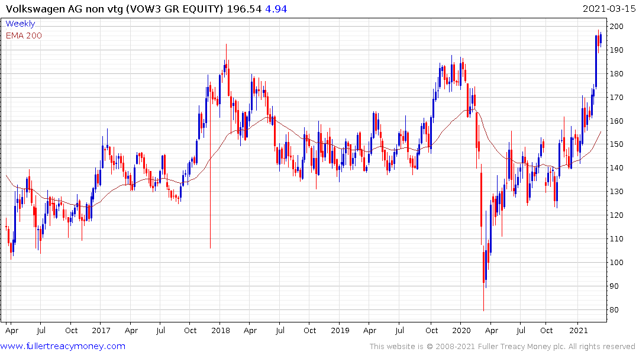
Task: Open the www.fullertreacymoney.com link
Action: pyautogui.click(x=63, y=346)
